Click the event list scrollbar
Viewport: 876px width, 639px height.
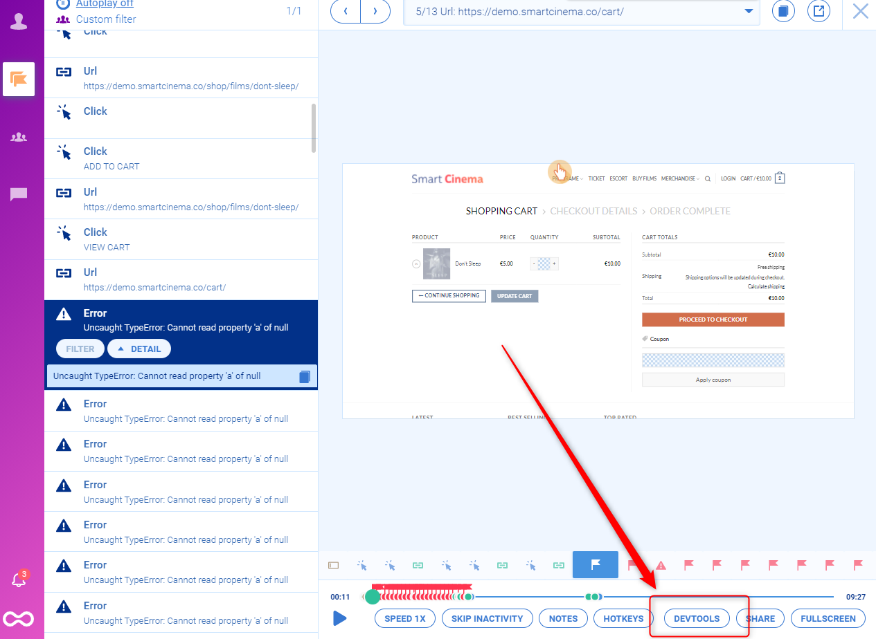[x=314, y=128]
